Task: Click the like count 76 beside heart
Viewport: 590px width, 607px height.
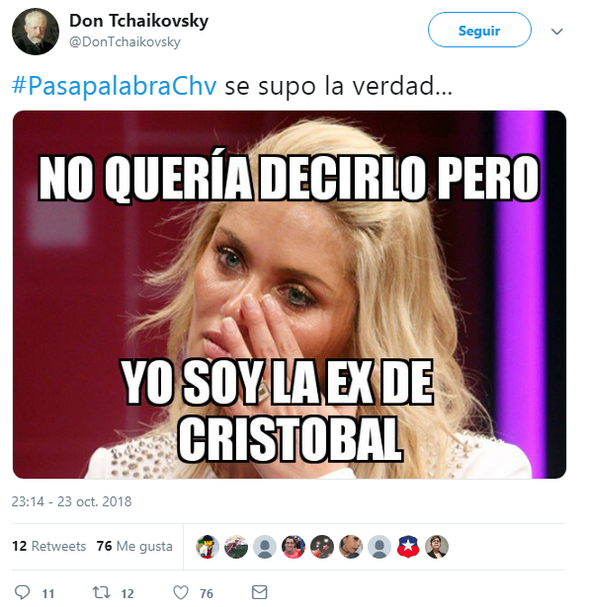Action: (x=207, y=593)
